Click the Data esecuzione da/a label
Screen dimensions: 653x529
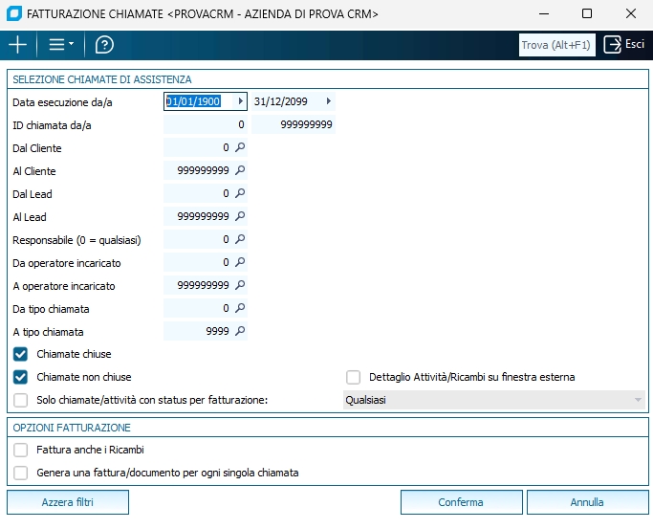click(x=62, y=102)
